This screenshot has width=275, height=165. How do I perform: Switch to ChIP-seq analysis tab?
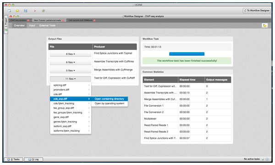(x=18, y=21)
